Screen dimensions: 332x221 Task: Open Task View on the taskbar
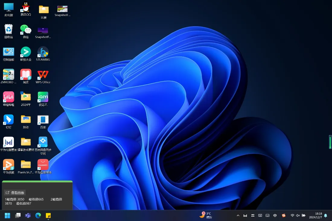coord(18,216)
